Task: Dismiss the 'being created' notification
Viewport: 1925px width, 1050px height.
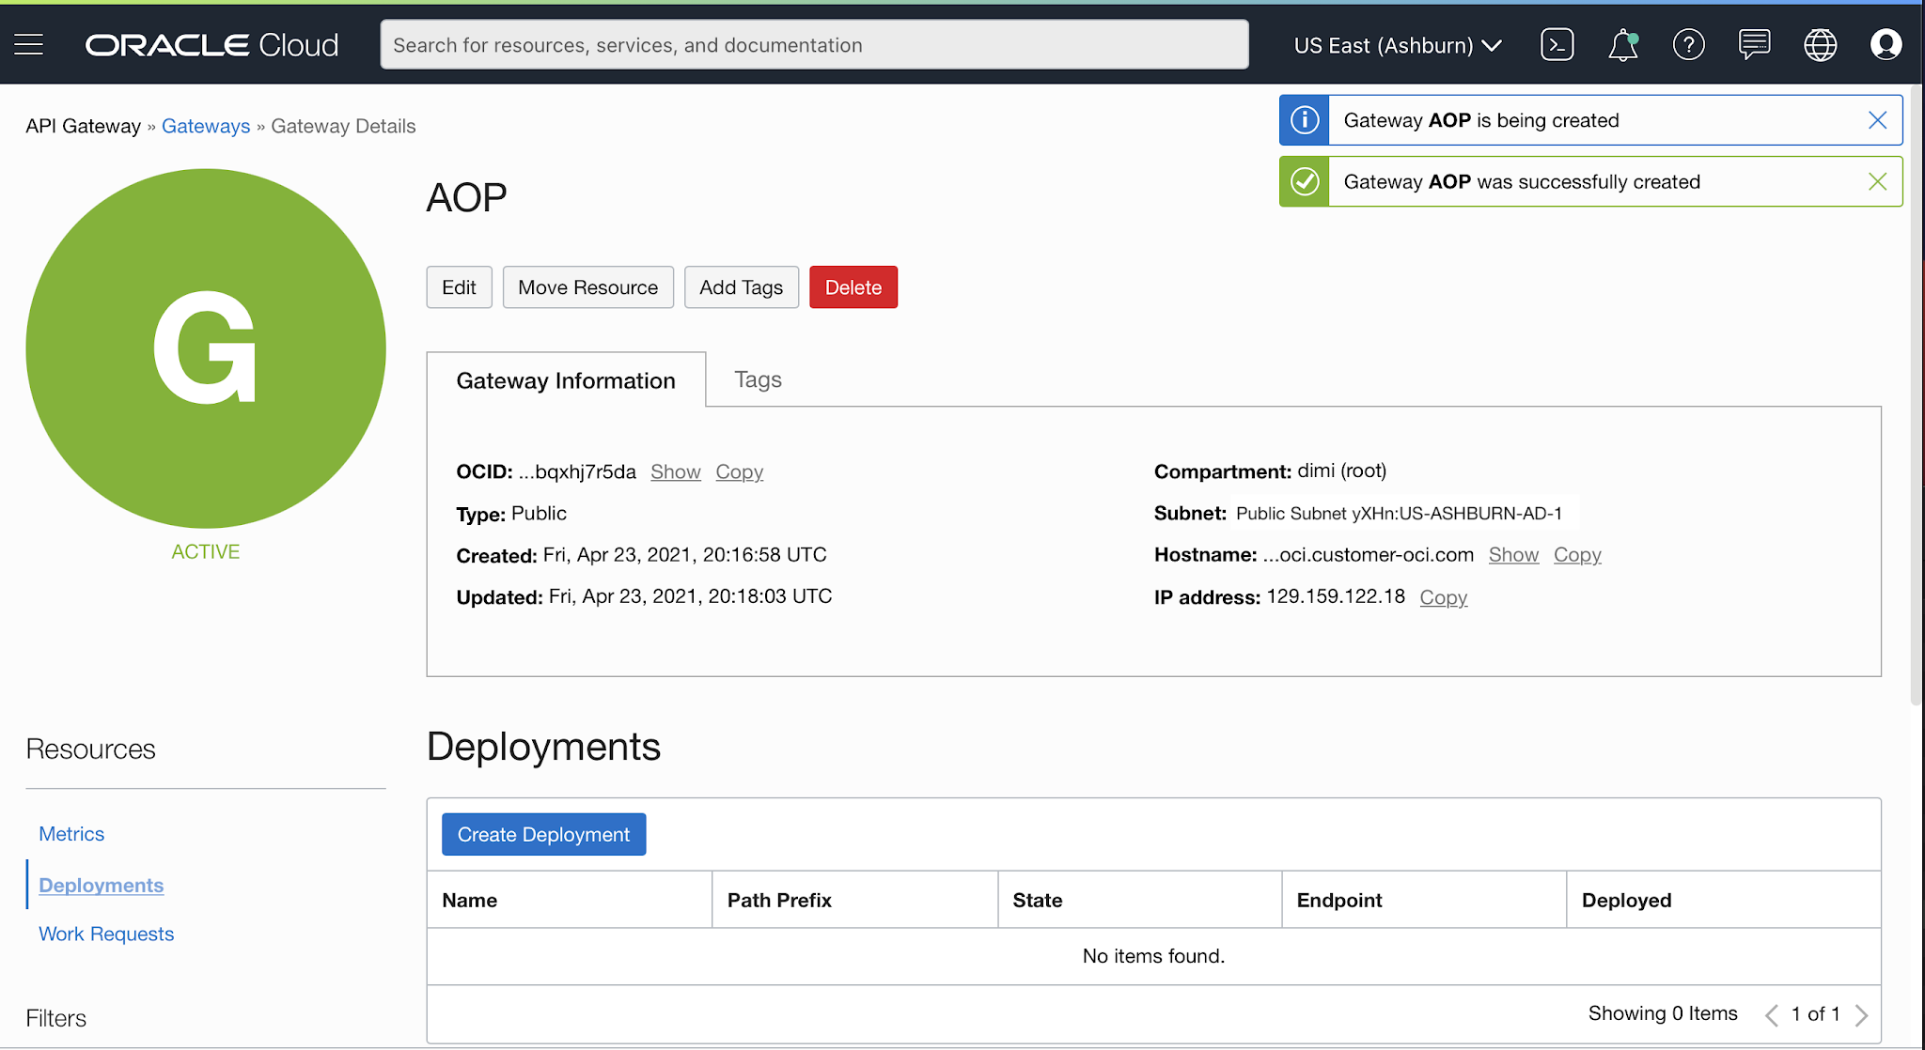Action: [x=1877, y=120]
